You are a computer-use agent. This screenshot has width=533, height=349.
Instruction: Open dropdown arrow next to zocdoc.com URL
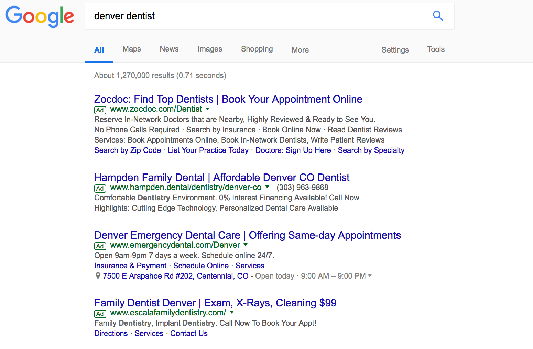click(x=208, y=109)
